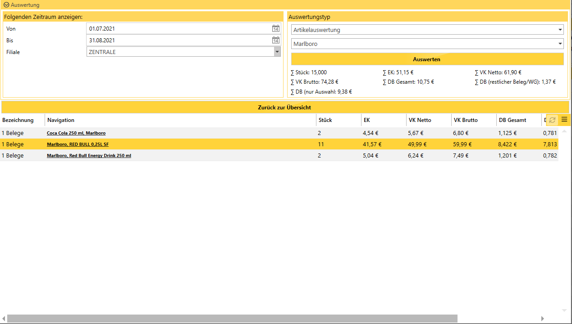Viewport: 572px width, 324px height.
Task: Expand the Artikelauswertung type dropdown
Action: coord(427,30)
